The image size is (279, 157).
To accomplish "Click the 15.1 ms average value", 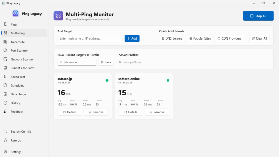I will [122, 104].
